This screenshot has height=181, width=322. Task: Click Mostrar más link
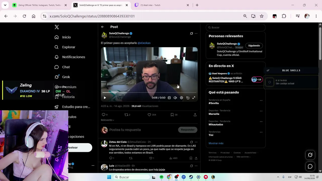click(x=216, y=143)
